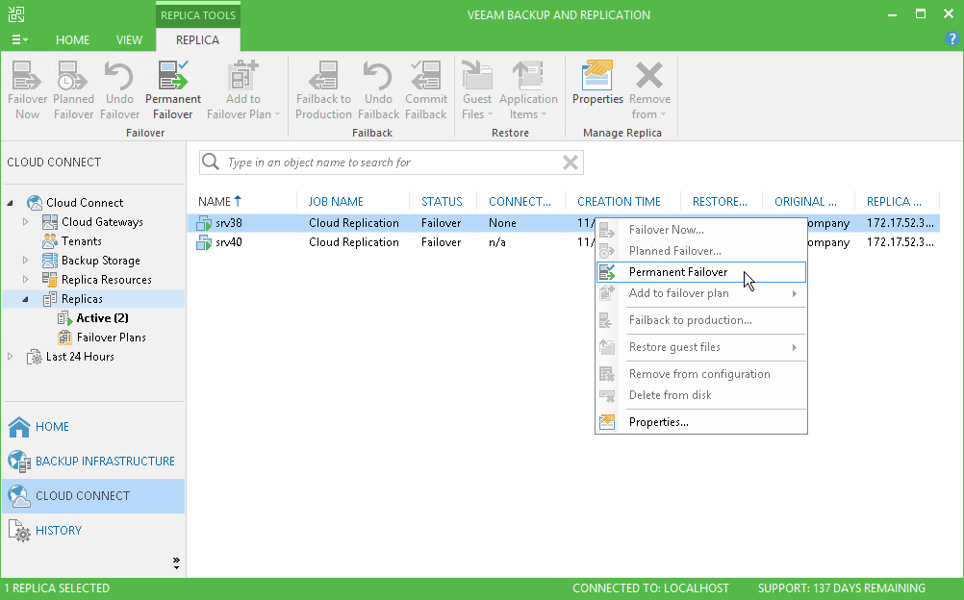Switch to the VIEW ribbon tab

(x=129, y=40)
